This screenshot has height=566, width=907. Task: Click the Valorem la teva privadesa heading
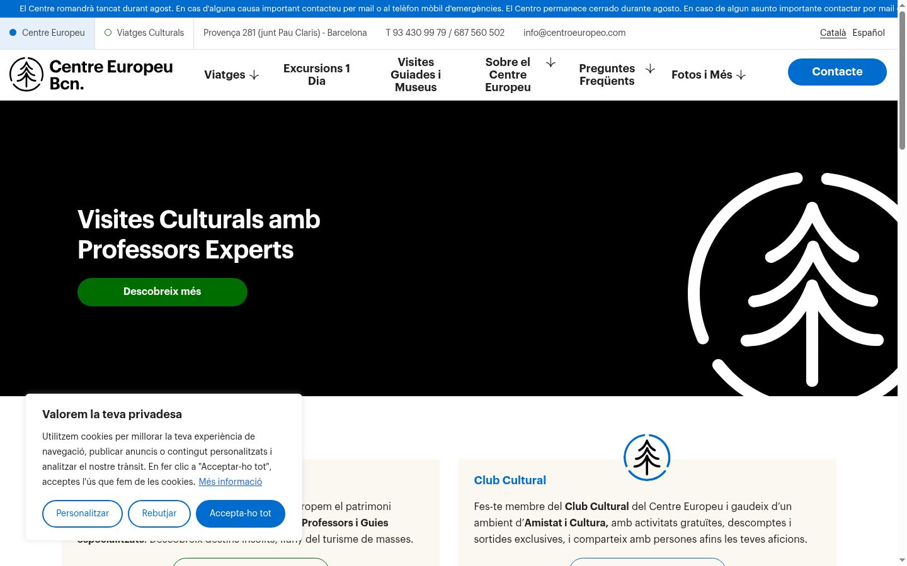point(112,414)
